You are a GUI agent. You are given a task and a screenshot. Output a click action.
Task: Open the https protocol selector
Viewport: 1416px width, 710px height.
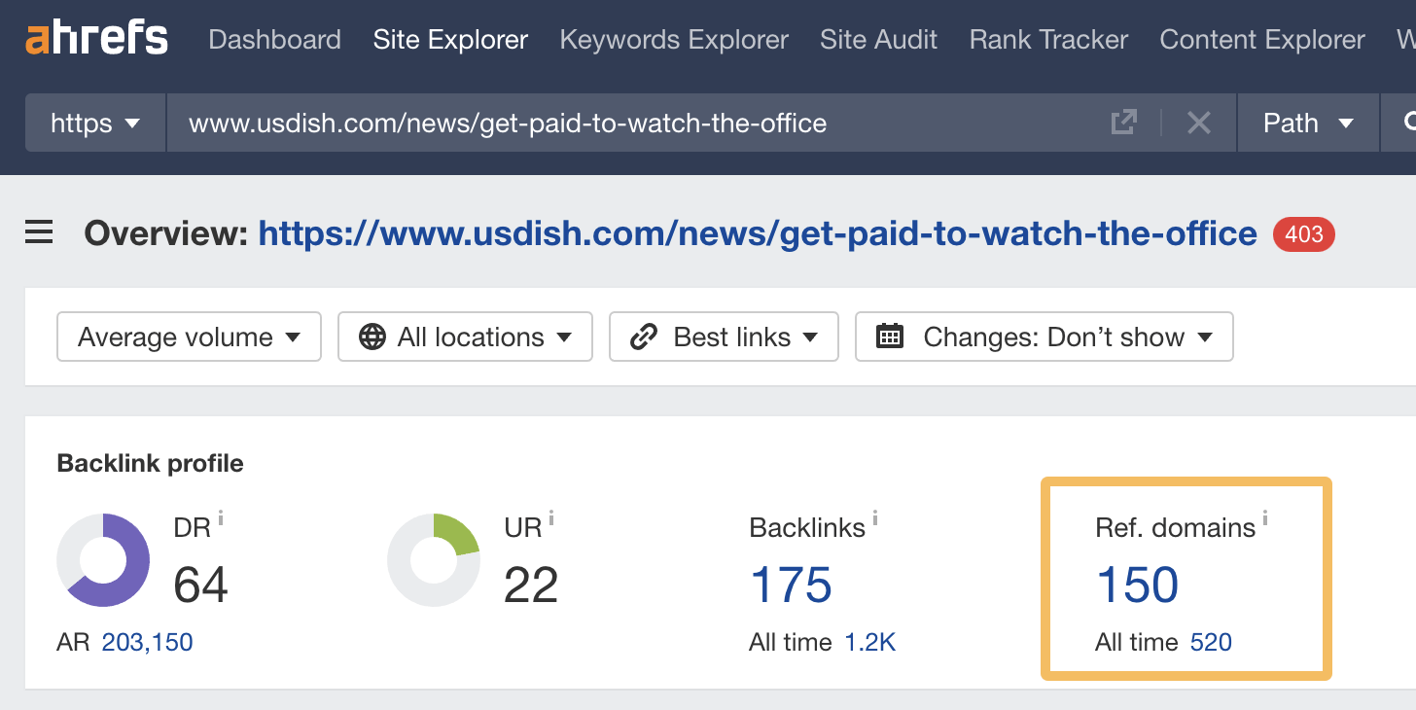click(94, 123)
